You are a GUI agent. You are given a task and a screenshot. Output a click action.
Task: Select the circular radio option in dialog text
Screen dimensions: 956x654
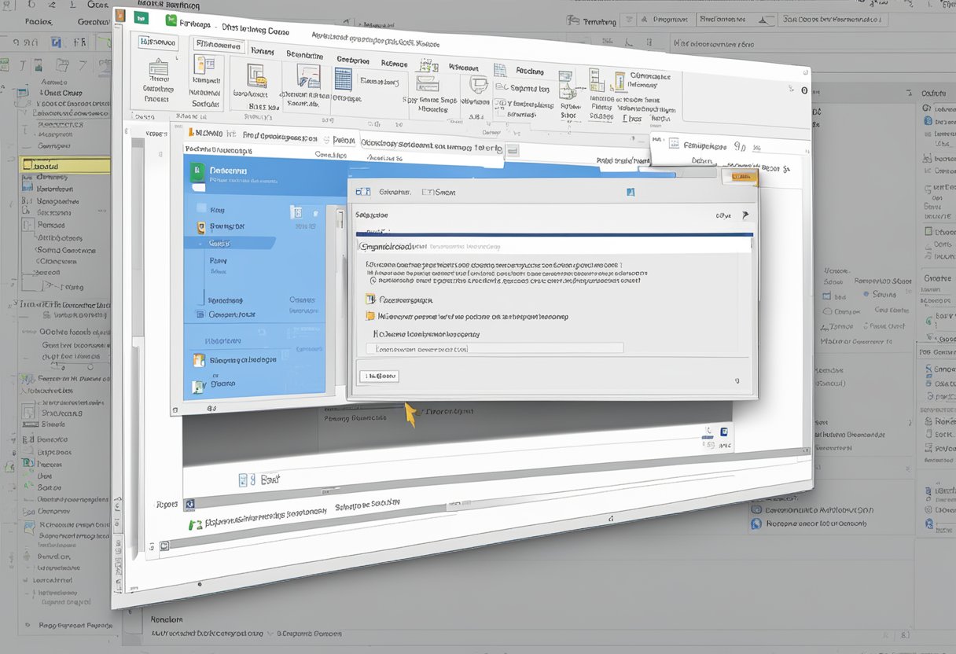[x=371, y=278]
